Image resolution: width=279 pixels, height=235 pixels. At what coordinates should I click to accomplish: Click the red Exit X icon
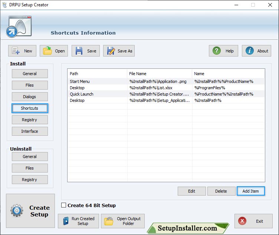(x=242, y=221)
